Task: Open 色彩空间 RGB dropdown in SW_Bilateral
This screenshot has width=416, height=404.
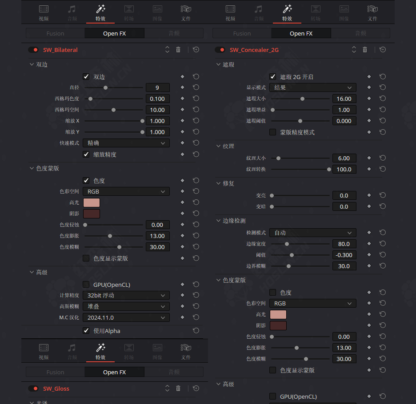Action: tap(126, 191)
